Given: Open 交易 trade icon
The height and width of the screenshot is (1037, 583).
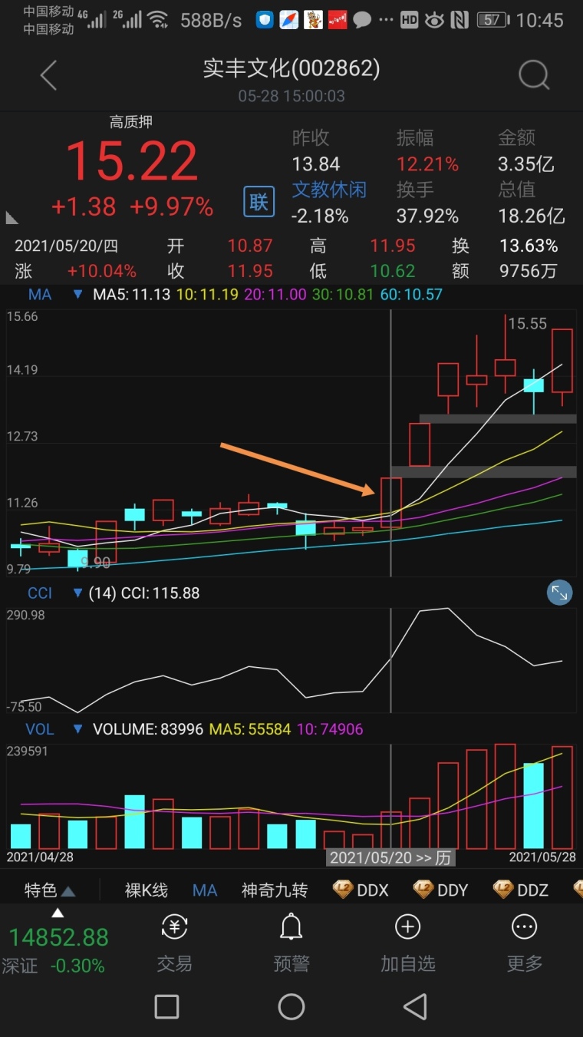Looking at the screenshot, I should pos(175,929).
